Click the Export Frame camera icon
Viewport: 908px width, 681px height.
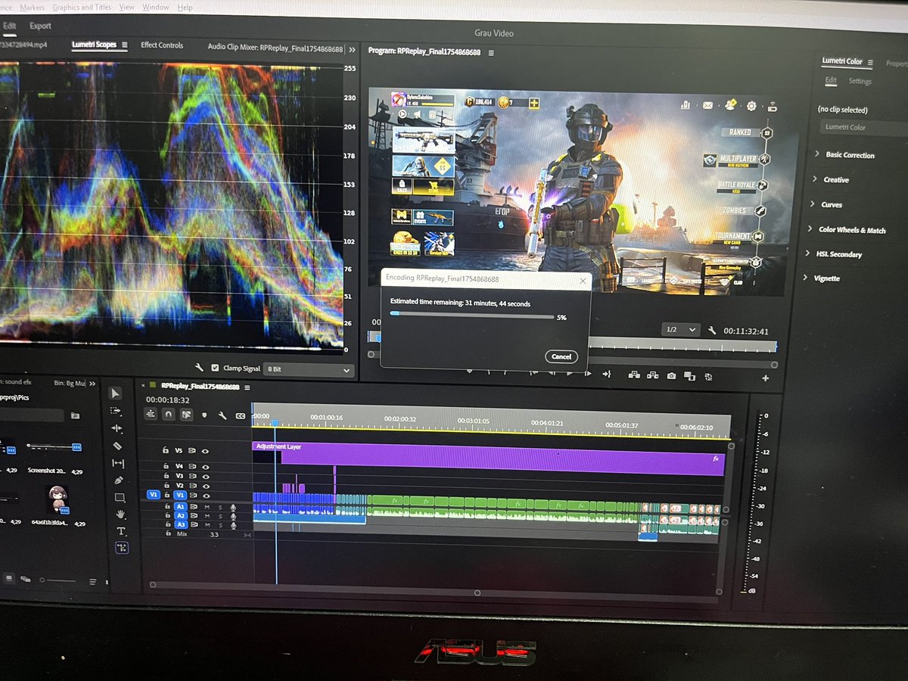pyautogui.click(x=670, y=375)
